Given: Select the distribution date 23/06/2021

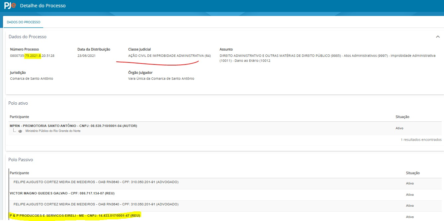Looking at the screenshot, I should [86, 55].
